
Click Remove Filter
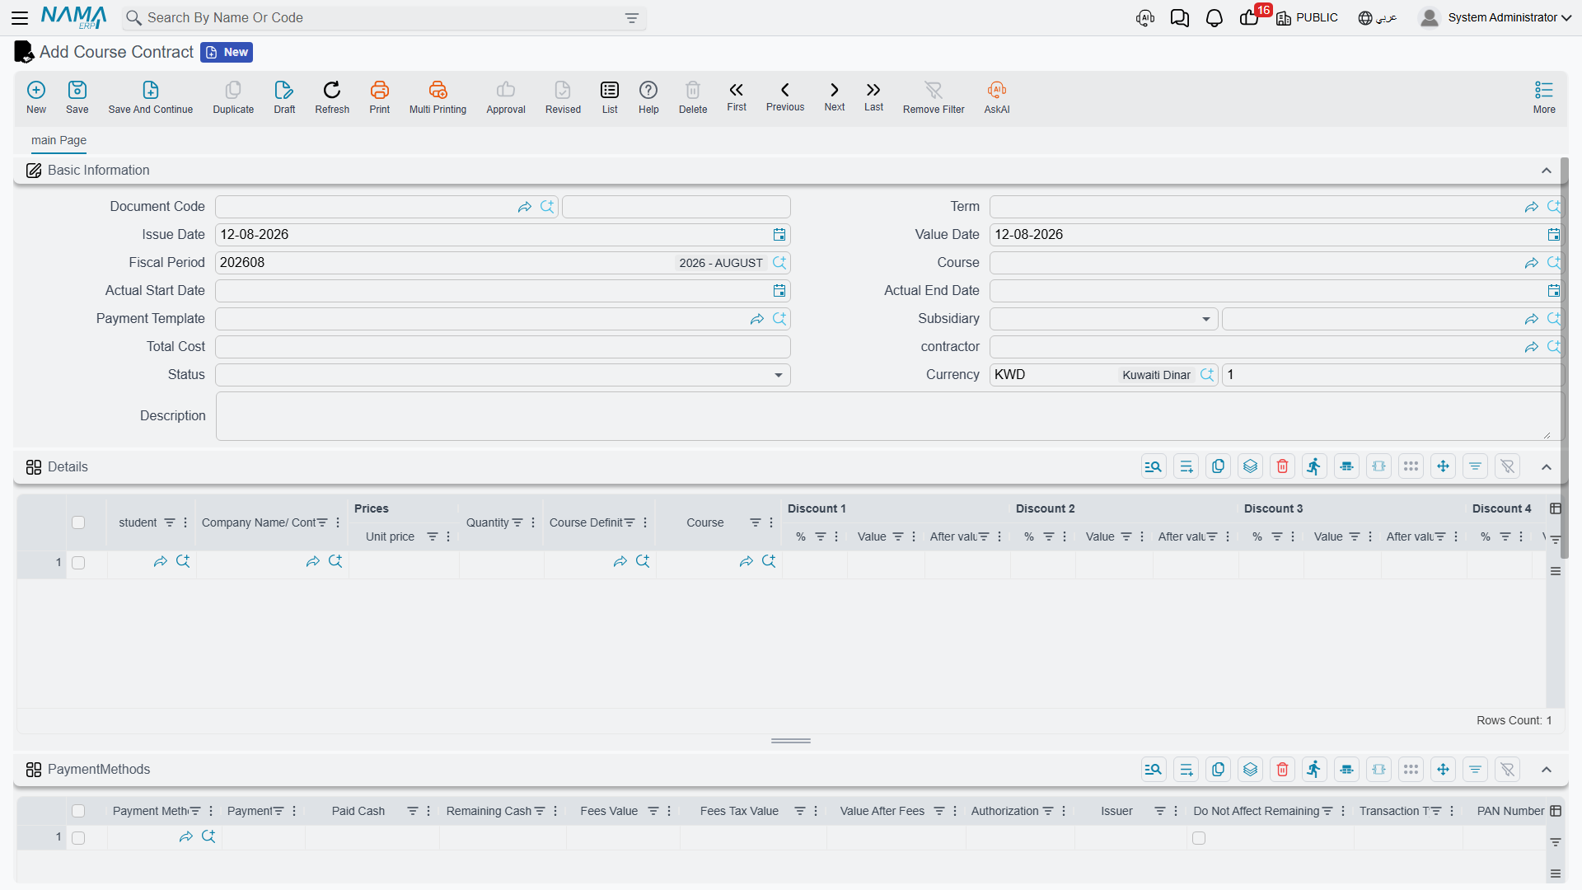[934, 97]
